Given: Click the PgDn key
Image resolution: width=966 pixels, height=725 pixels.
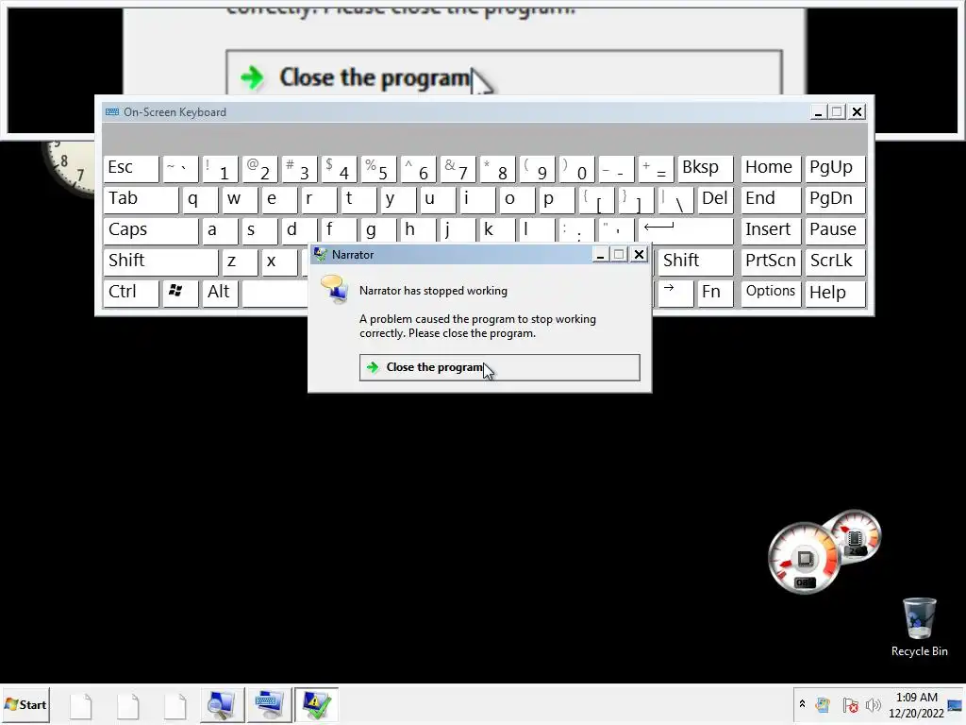Looking at the screenshot, I should pos(835,199).
